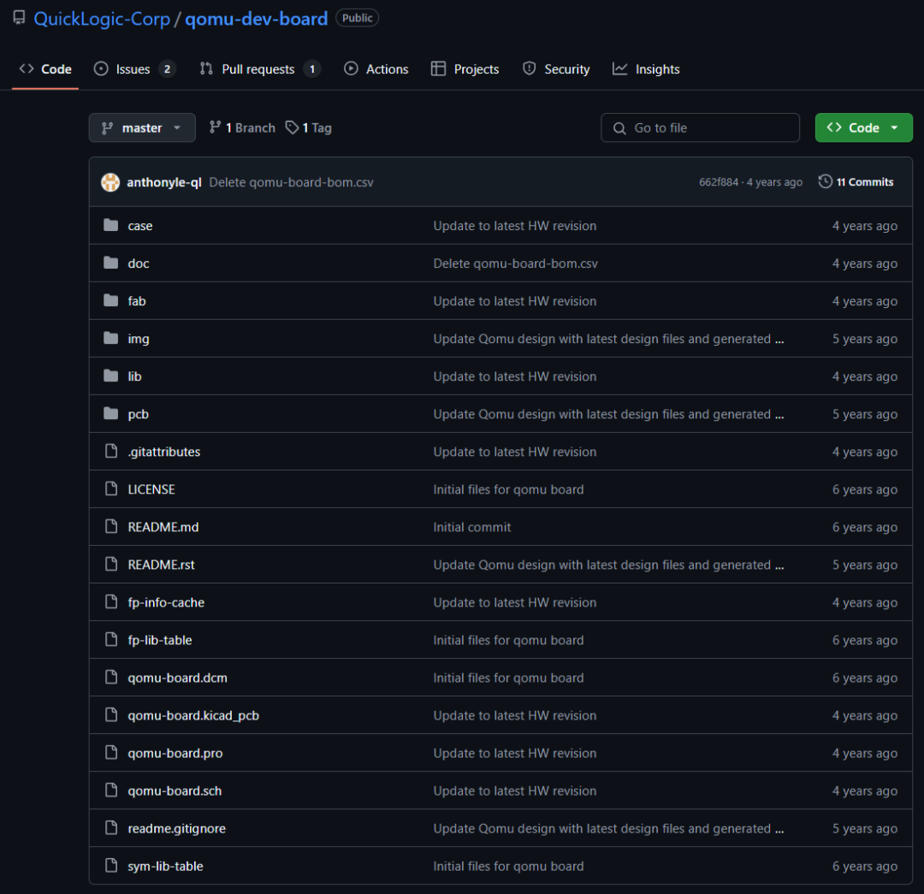Screen dimensions: 924x894
Task: Click the angle brackets icon on Code tab
Action: [x=27, y=68]
